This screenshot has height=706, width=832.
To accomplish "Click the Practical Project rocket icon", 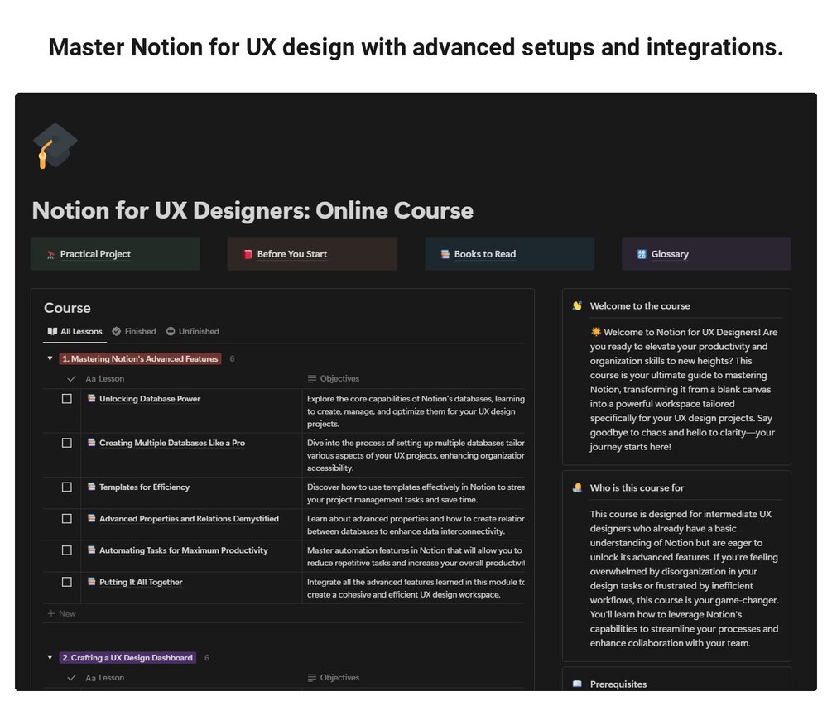I will point(51,255).
